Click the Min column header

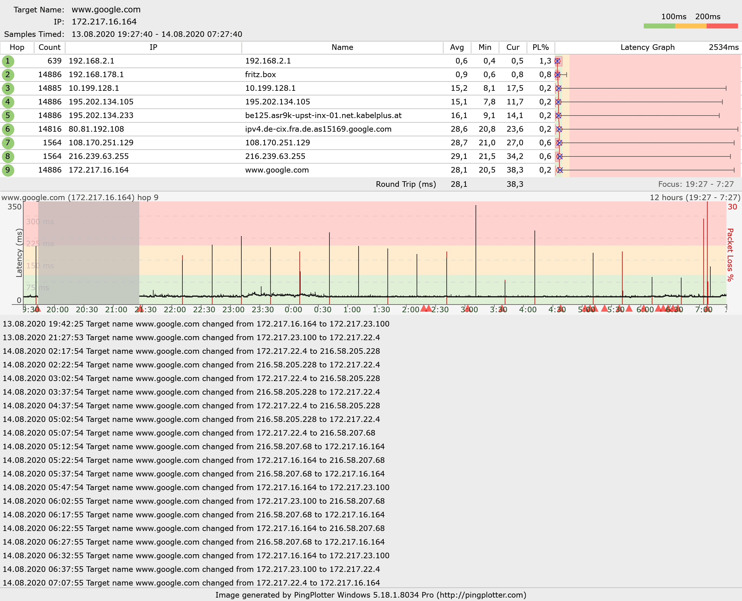pyautogui.click(x=485, y=47)
